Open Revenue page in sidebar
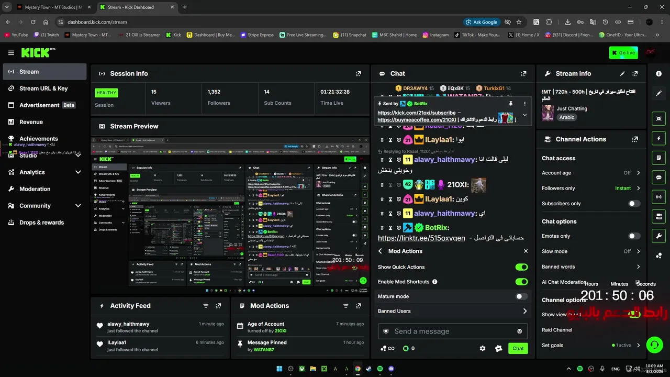Viewport: 670px width, 377px height. 44,122
